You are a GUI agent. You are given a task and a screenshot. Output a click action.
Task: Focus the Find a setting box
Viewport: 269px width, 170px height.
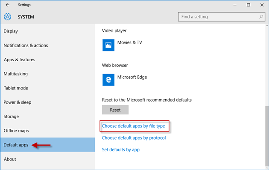coord(222,17)
